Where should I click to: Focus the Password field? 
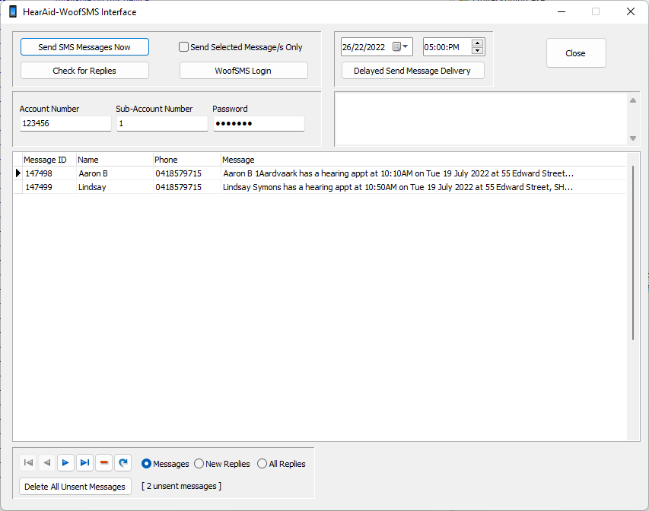(x=259, y=123)
